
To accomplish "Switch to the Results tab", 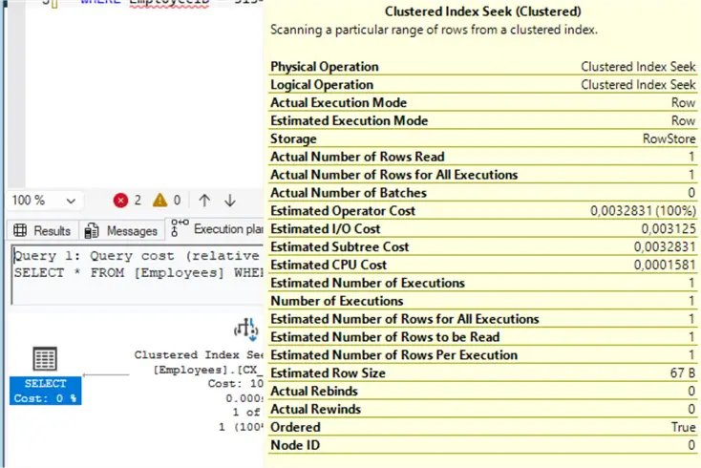I will (x=42, y=230).
